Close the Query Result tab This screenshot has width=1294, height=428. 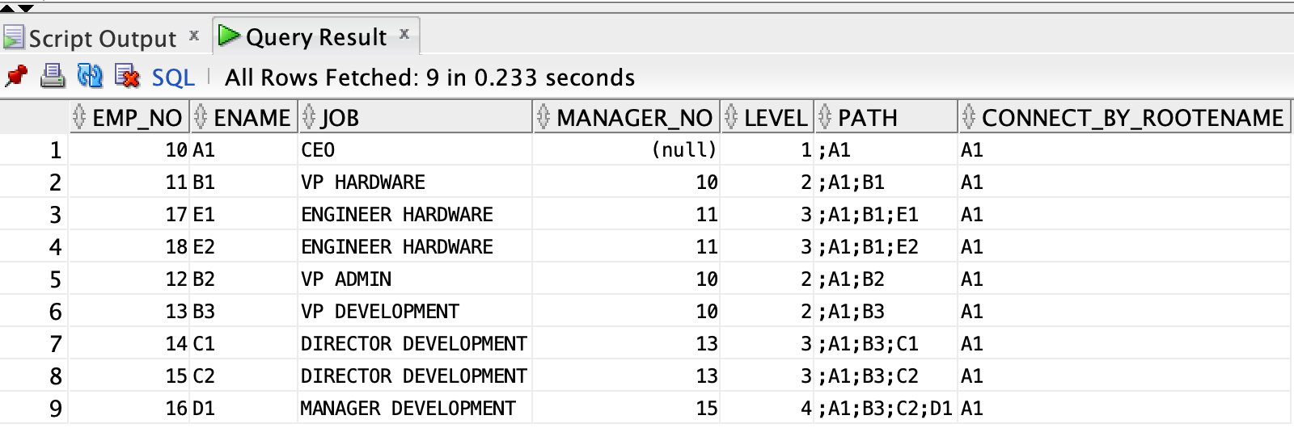point(404,34)
